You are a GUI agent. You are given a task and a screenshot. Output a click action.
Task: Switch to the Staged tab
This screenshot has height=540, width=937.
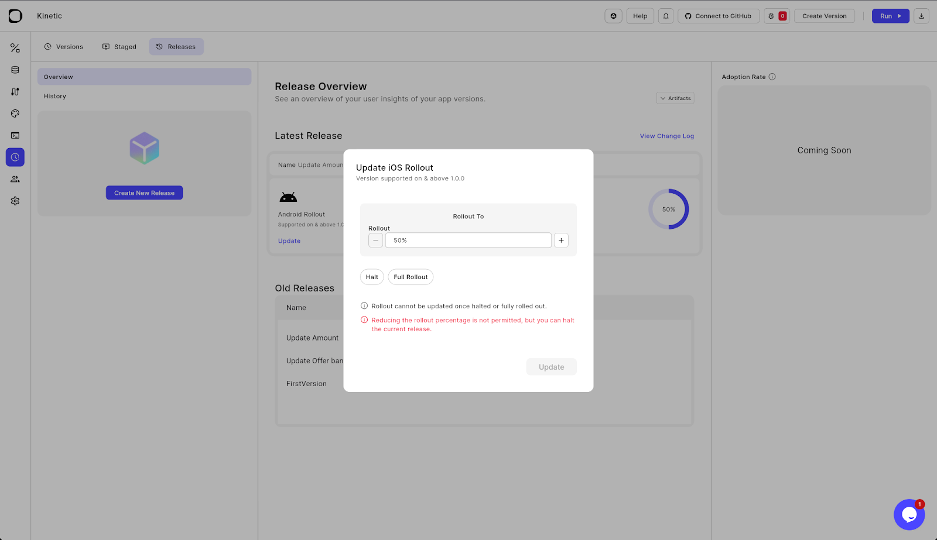[119, 47]
